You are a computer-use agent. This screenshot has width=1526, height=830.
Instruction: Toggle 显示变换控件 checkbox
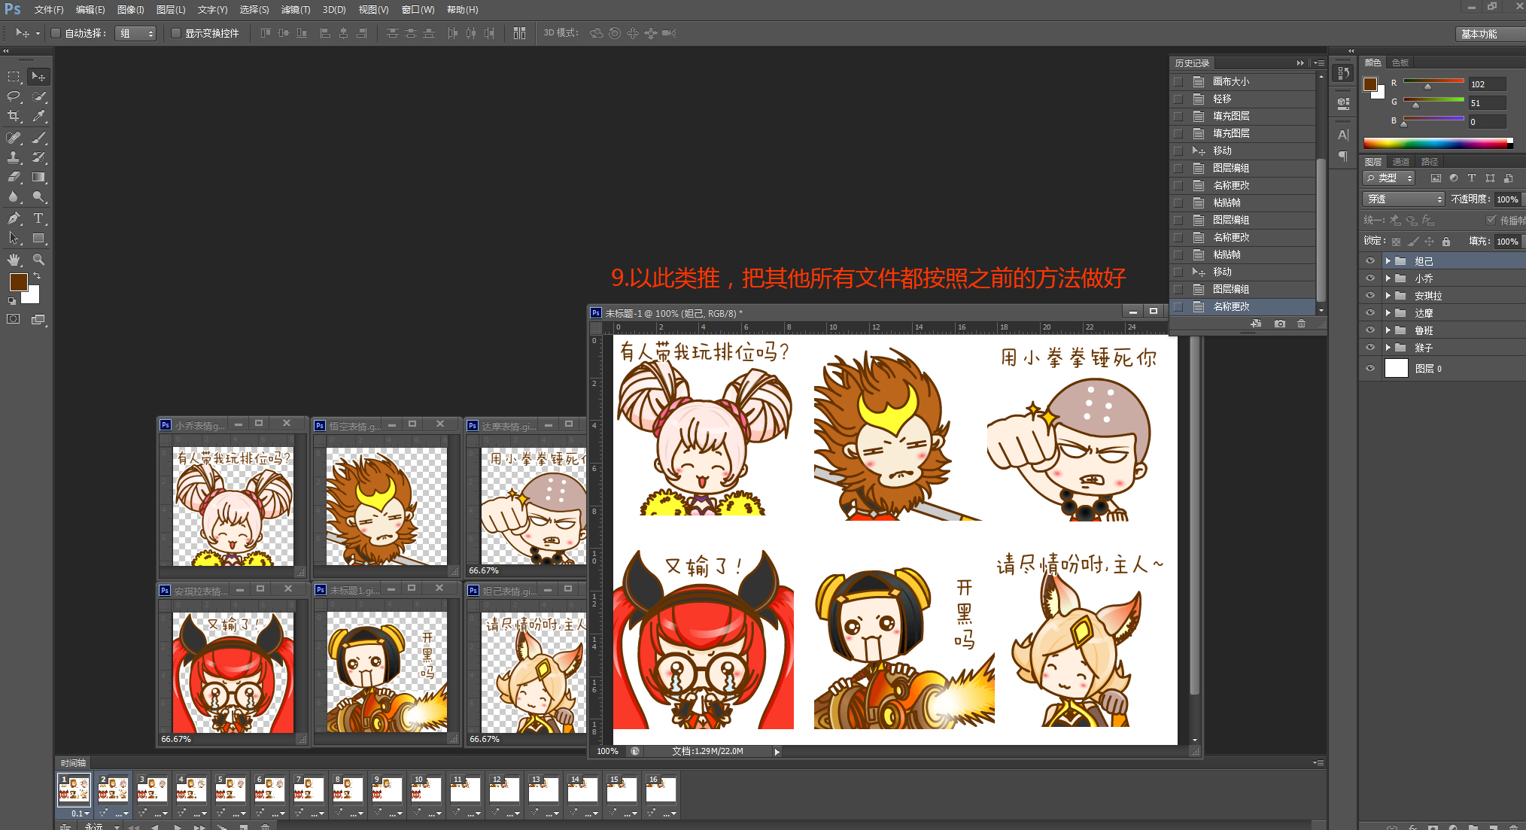(x=176, y=33)
